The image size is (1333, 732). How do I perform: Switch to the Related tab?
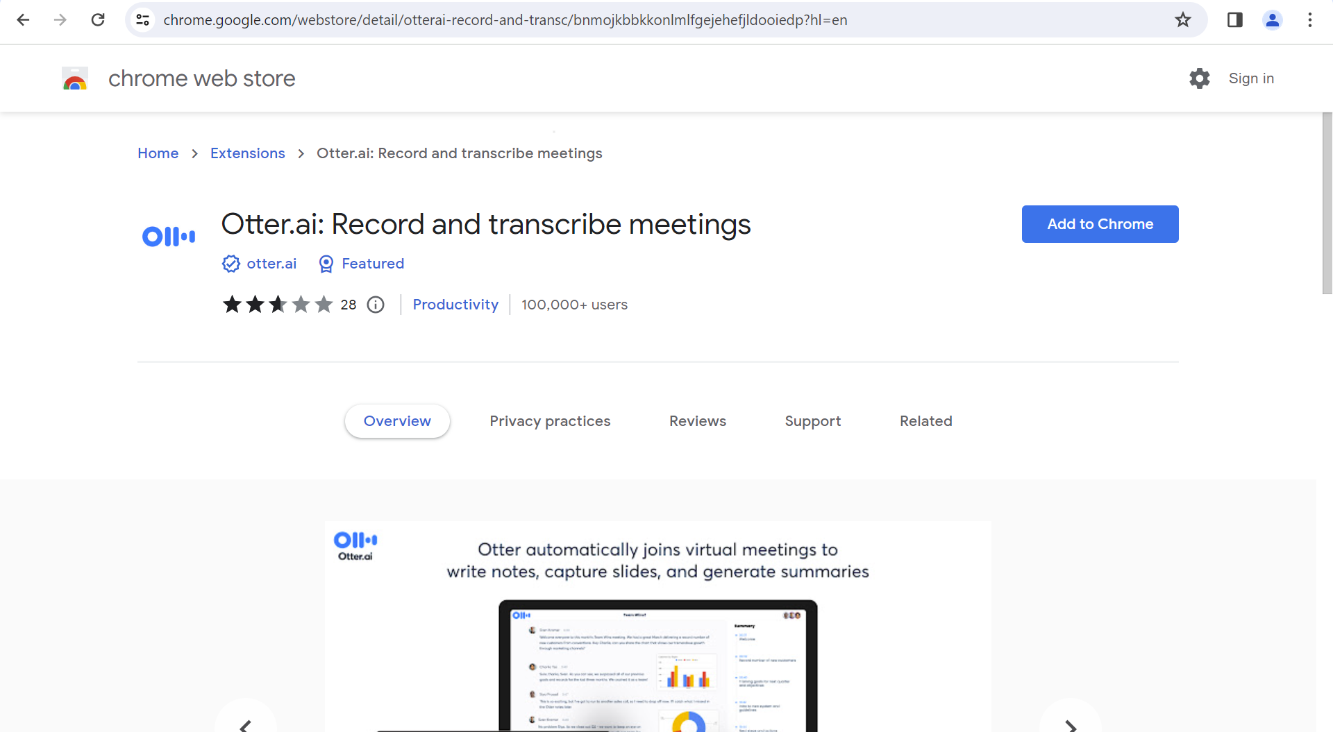point(925,421)
